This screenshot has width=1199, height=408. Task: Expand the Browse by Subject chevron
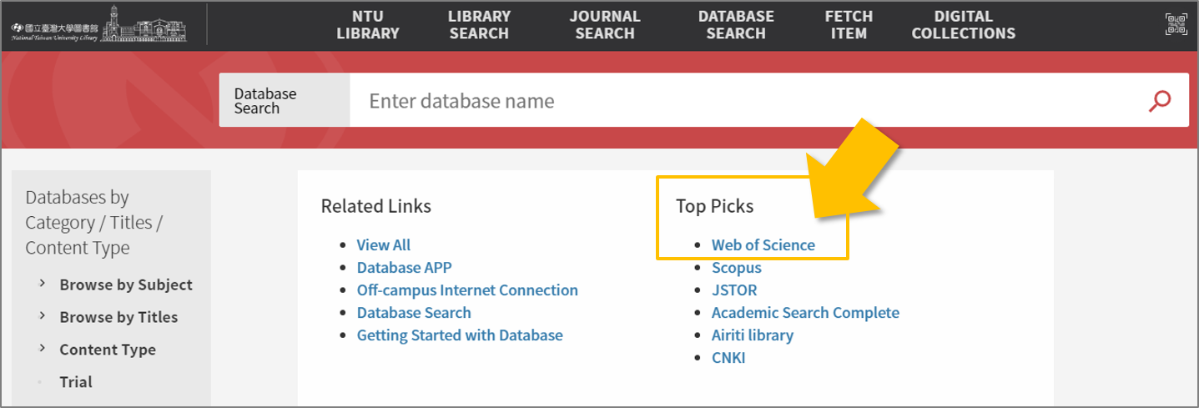(42, 285)
